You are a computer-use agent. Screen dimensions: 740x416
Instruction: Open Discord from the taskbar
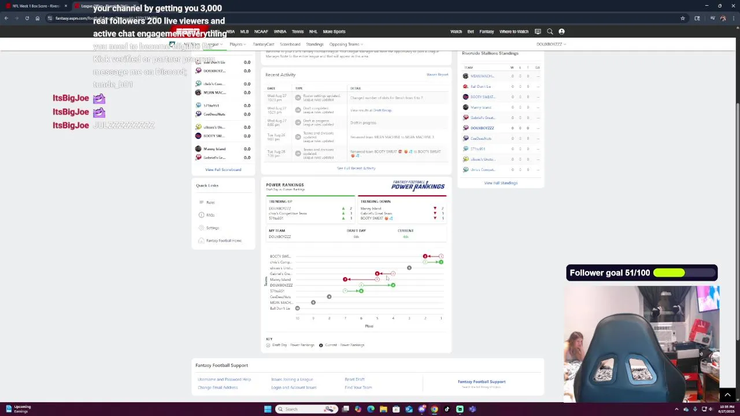pos(421,409)
